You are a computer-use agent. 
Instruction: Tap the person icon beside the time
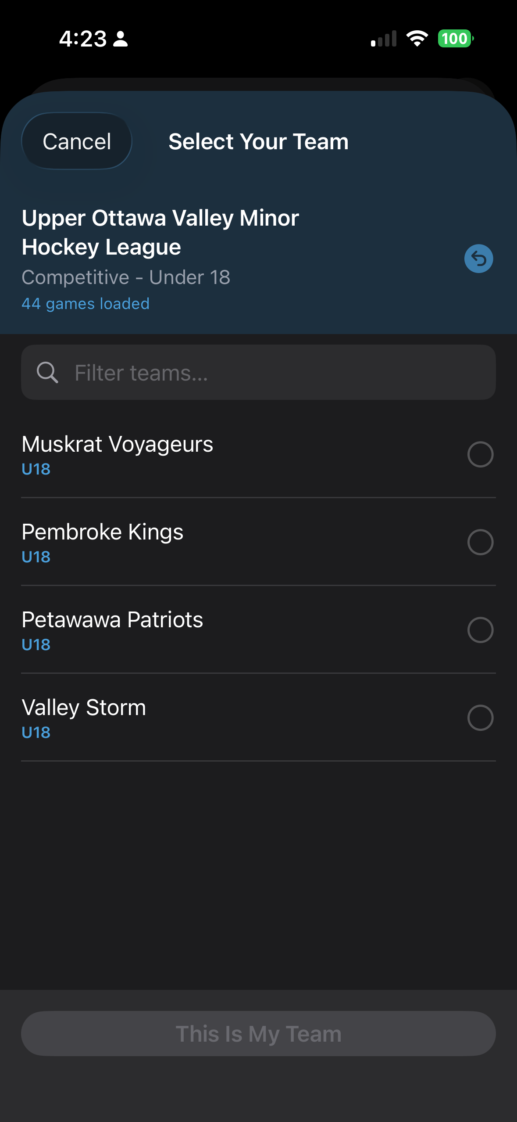(x=120, y=39)
